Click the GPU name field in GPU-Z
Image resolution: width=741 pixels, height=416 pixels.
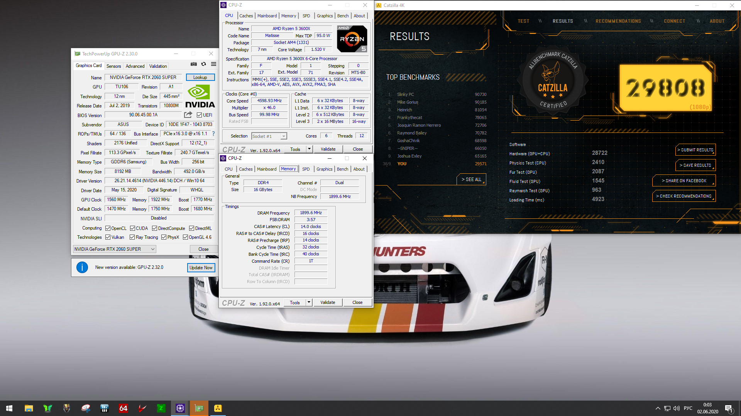(143, 77)
